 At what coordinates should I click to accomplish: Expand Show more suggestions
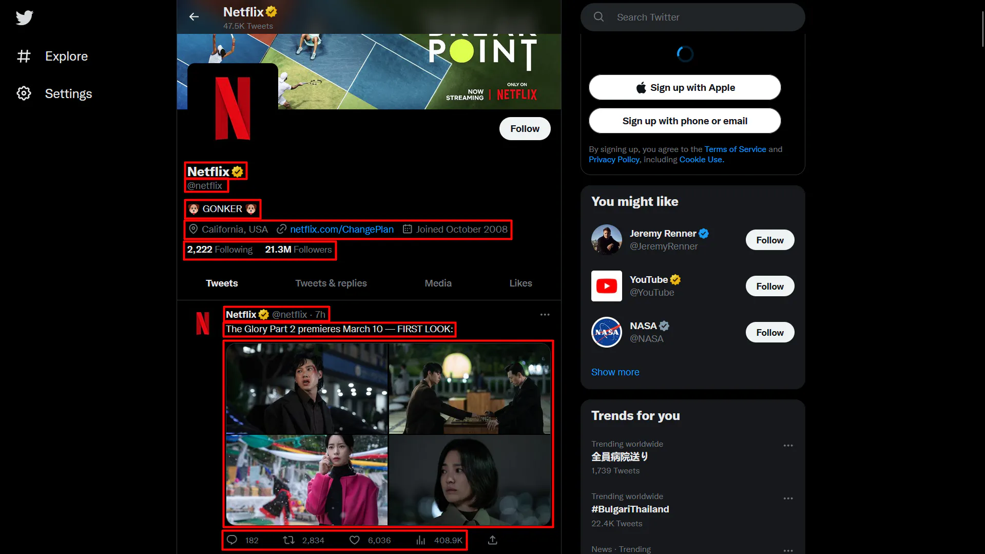click(x=615, y=372)
